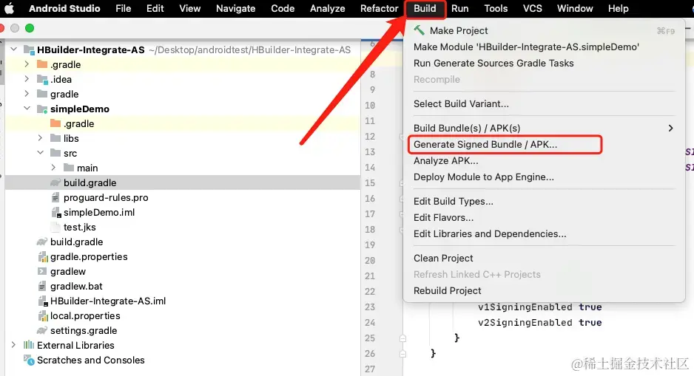This screenshot has height=376, width=694.
Task: Open the Refactor menu
Action: pyautogui.click(x=380, y=8)
